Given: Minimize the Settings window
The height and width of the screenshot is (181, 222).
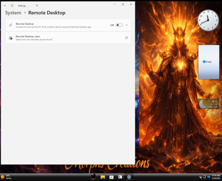Looking at the screenshot, I should [115, 4].
